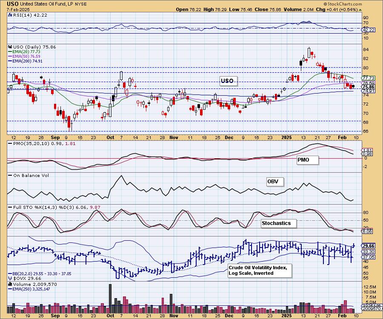Click the 6.06 tag on stochastics right axis
Image resolution: width=383 pixels, height=319 pixels.
[x=368, y=231]
